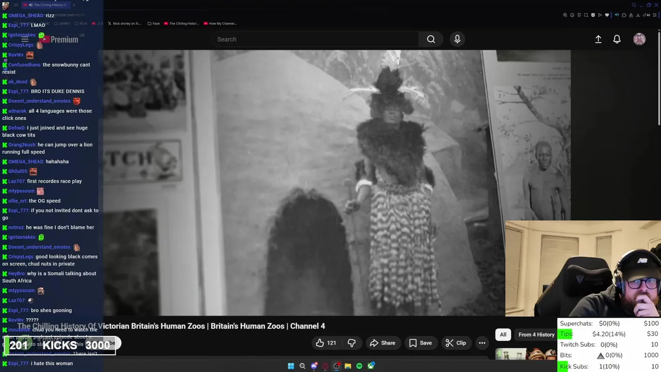Screen dimensions: 661x372
Task: Click into the YouTube Search field
Action: coord(315,39)
